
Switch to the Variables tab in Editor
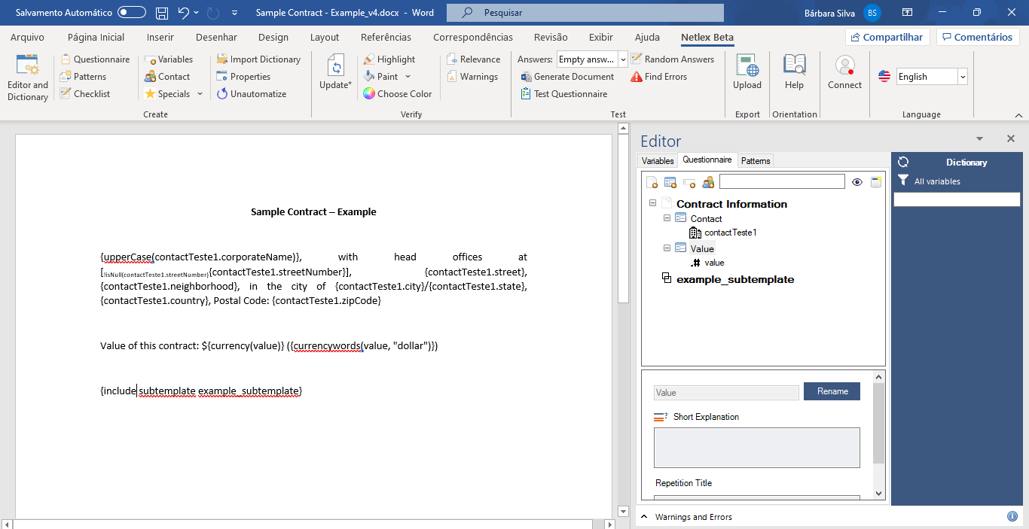[x=658, y=161]
